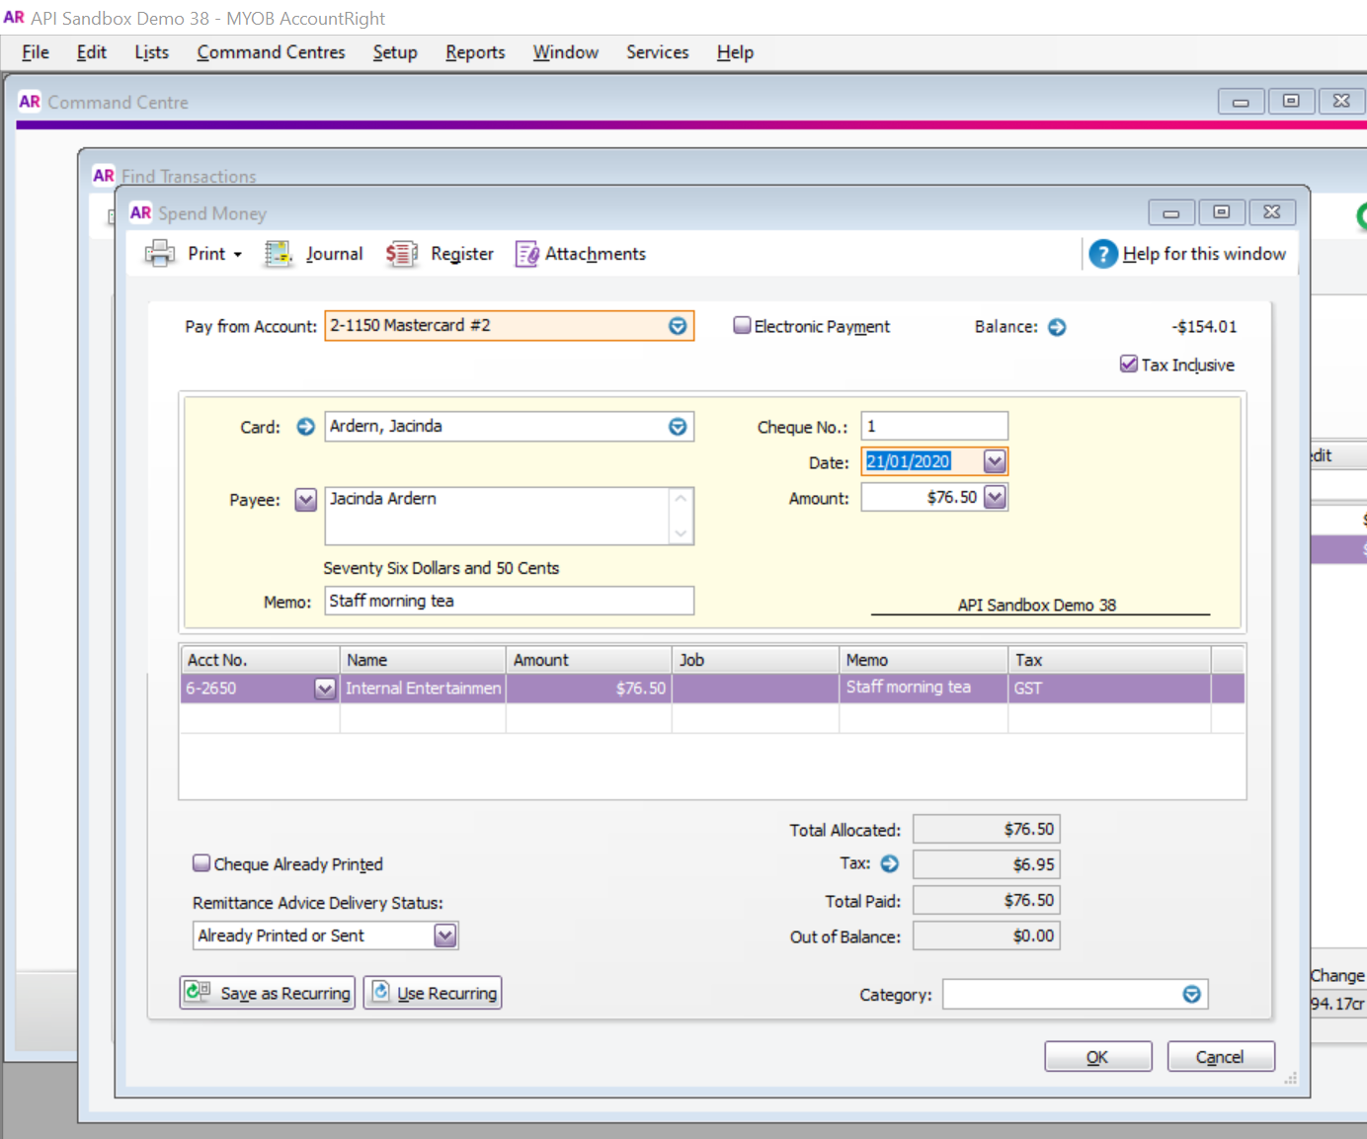Minimize the Spend Money window
Image resolution: width=1367 pixels, height=1139 pixels.
click(x=1171, y=212)
